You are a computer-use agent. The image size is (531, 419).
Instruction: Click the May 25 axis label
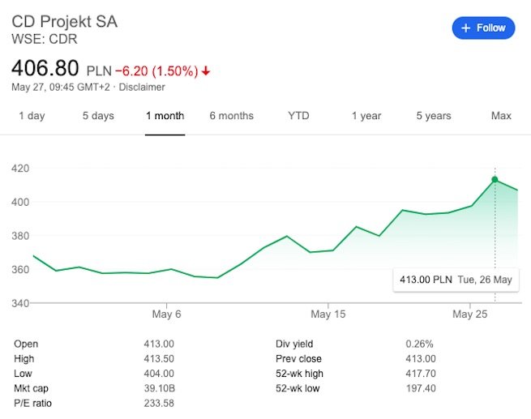coord(469,314)
